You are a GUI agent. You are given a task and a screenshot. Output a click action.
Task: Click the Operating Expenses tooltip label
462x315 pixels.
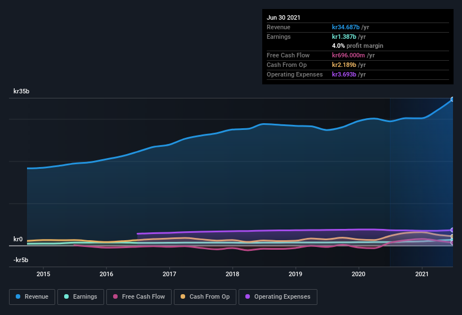pos(295,74)
